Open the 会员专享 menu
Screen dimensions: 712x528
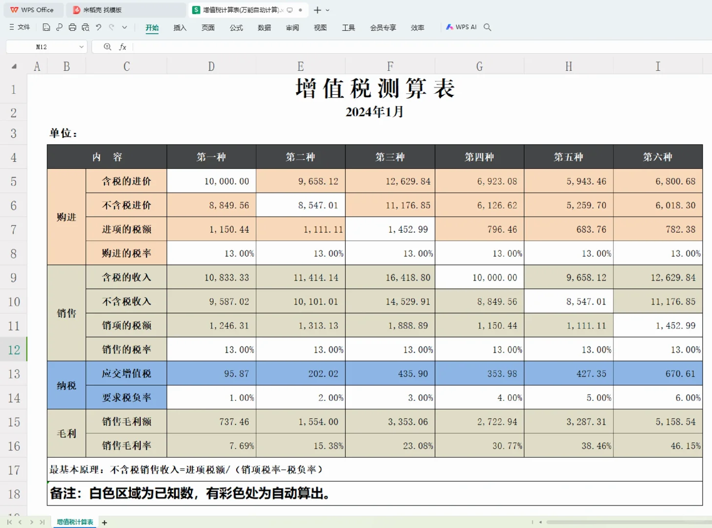pyautogui.click(x=383, y=28)
